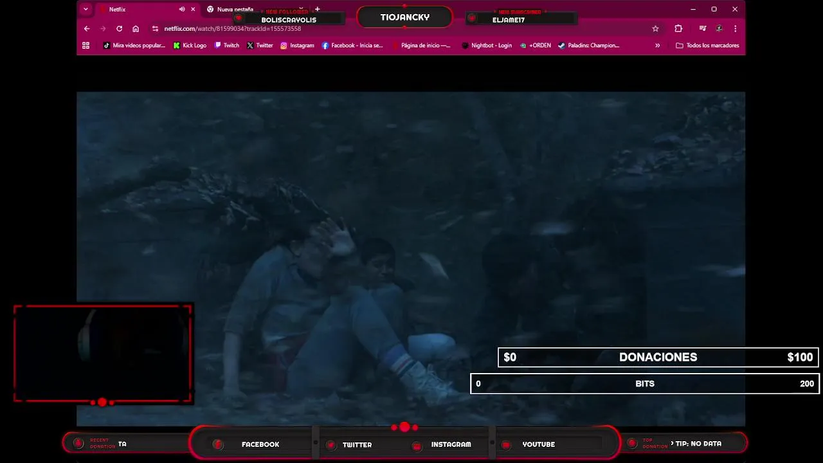Click the FACEBOOK overlay label
This screenshot has width=823, height=463.
click(x=260, y=444)
